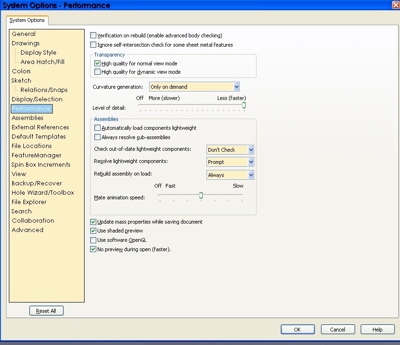Open Curvature generation dropdown
The width and height of the screenshot is (400, 345).
(x=194, y=87)
